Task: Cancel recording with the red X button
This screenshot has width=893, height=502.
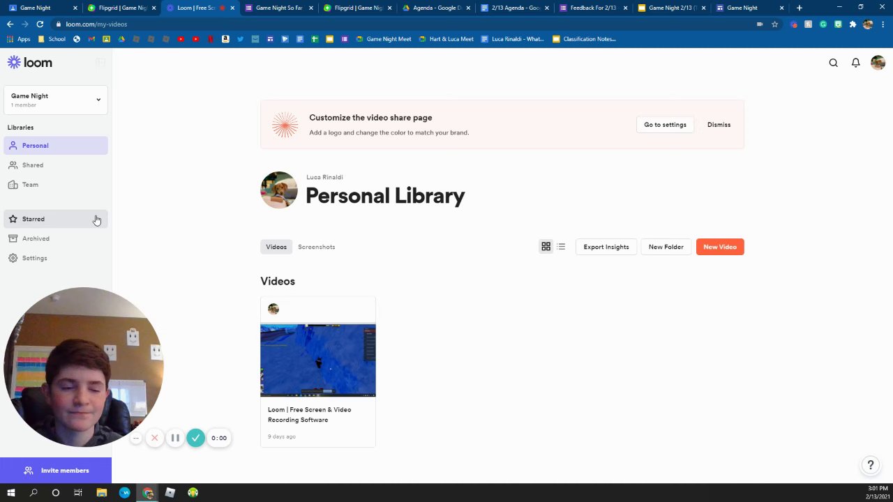Action: point(155,438)
